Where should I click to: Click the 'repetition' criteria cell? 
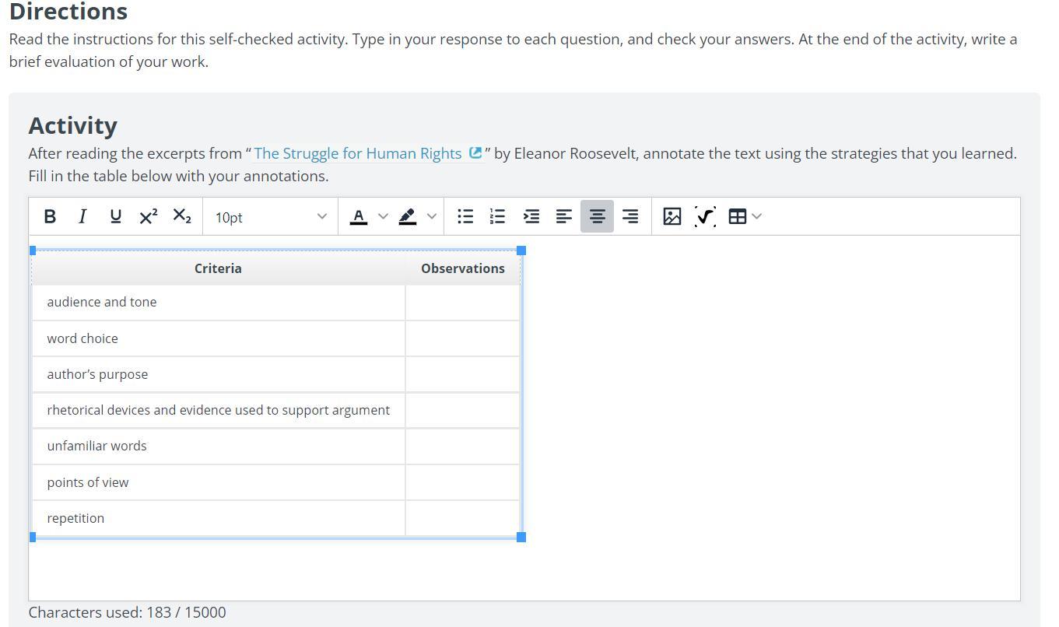coord(219,518)
